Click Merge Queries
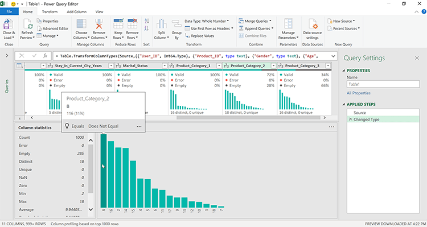 click(255, 21)
